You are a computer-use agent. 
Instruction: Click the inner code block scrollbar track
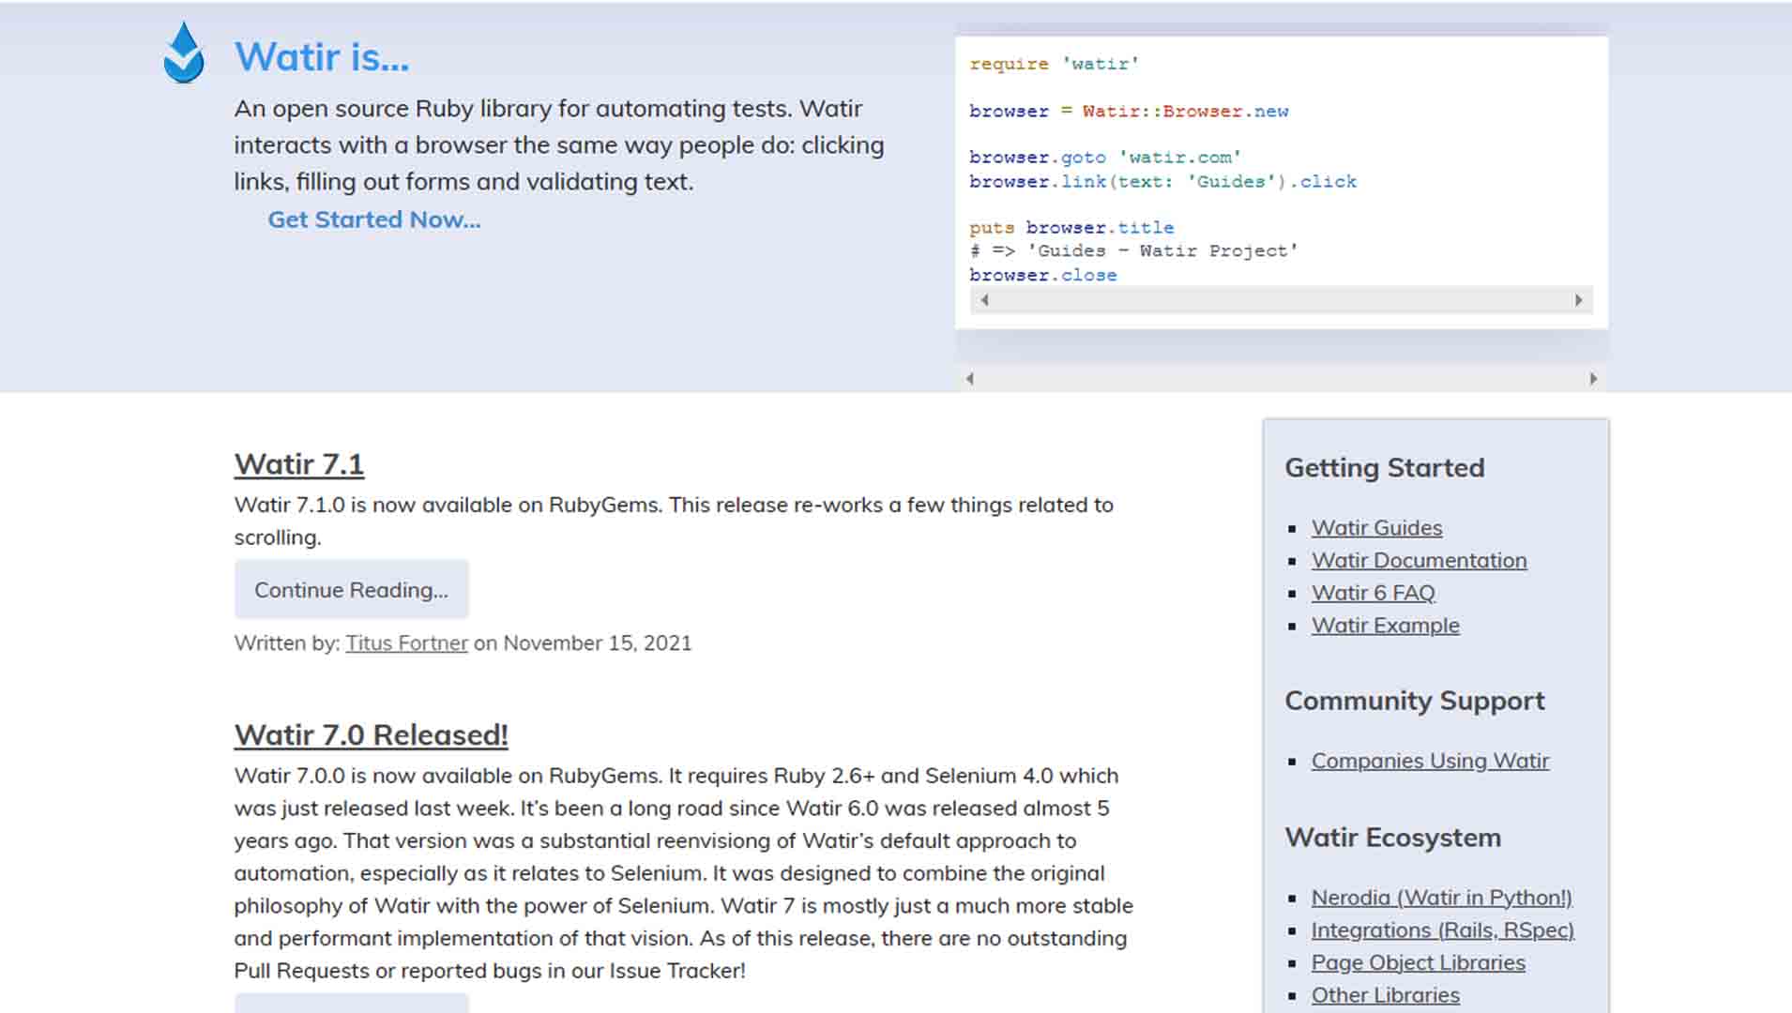click(1281, 300)
